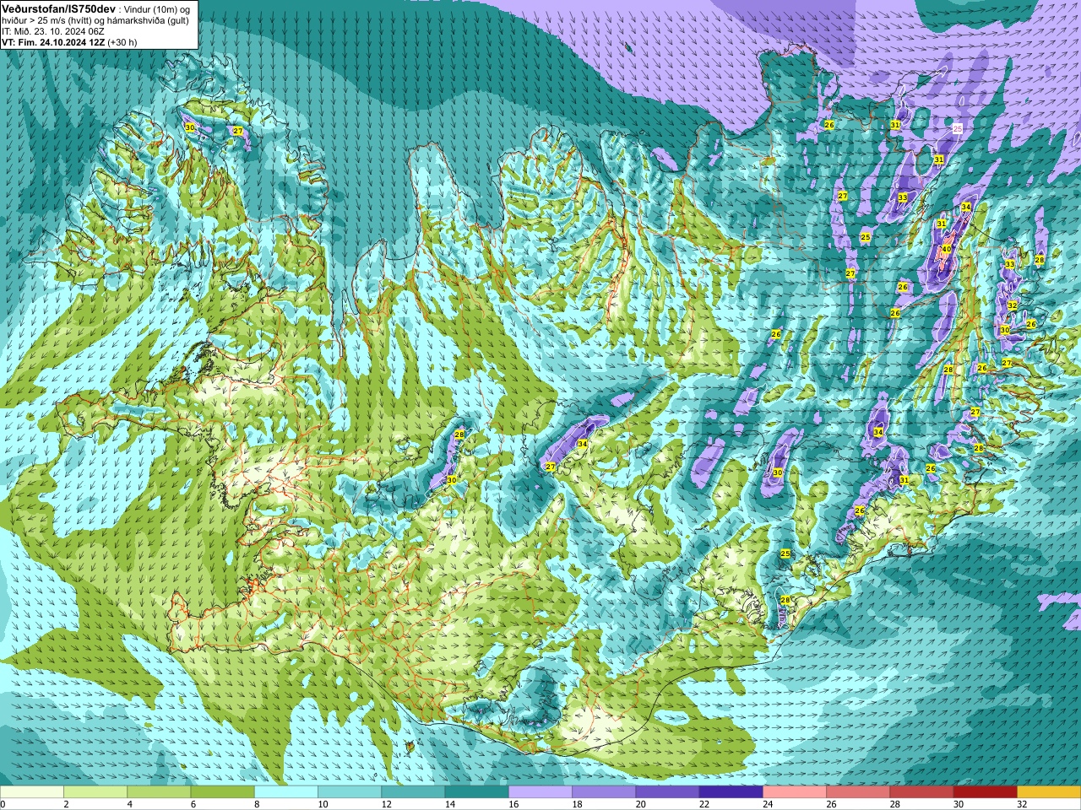This screenshot has height=810, width=1081.
Task: Click the 8–10 m/s pale cyan legend swatch
Action: (286, 791)
